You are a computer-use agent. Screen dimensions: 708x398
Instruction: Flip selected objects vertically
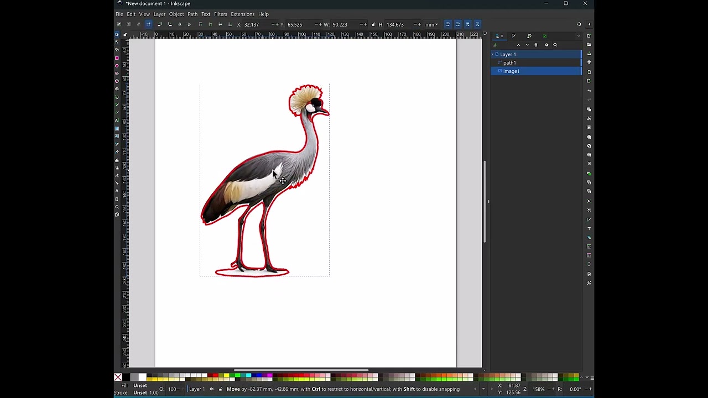pyautogui.click(x=189, y=24)
